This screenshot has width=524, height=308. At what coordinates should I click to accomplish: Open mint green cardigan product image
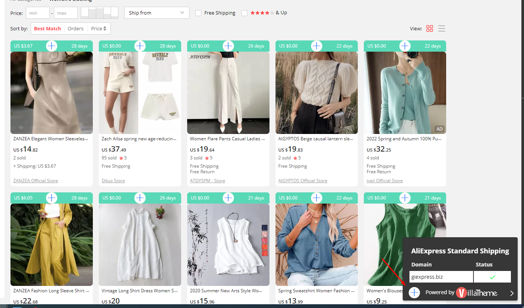[405, 93]
